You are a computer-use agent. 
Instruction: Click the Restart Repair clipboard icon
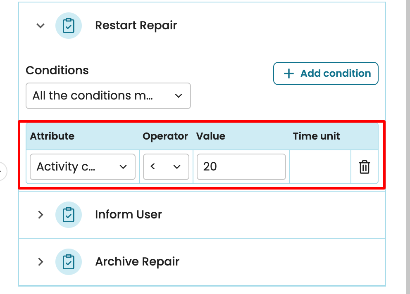(x=68, y=26)
